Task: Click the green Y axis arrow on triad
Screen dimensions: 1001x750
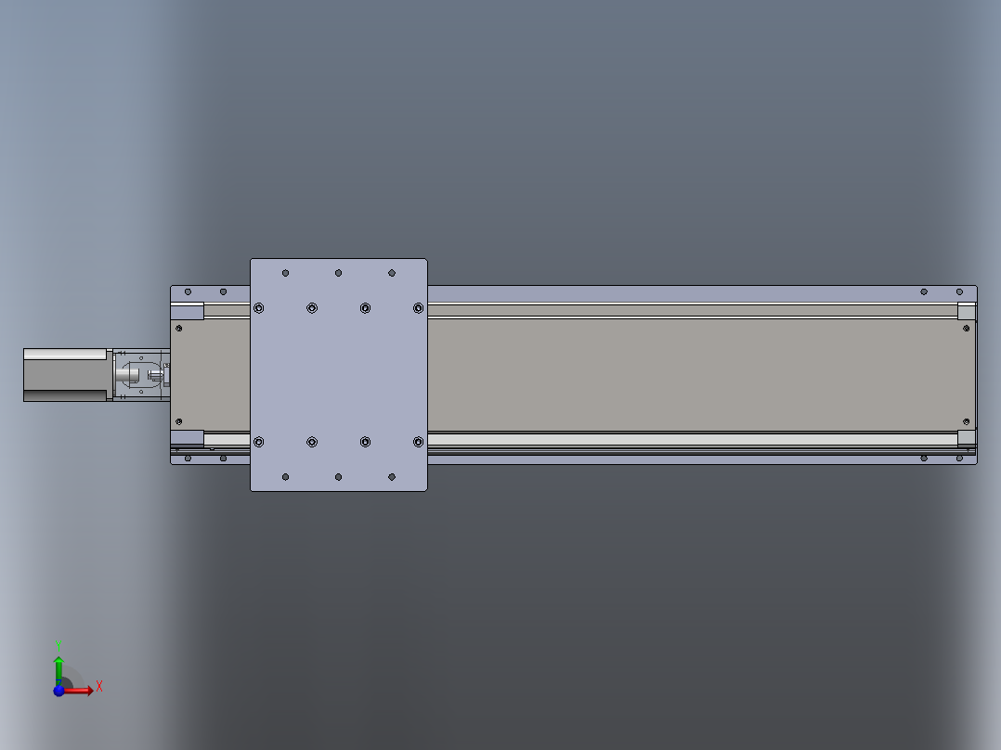Action: (x=58, y=670)
